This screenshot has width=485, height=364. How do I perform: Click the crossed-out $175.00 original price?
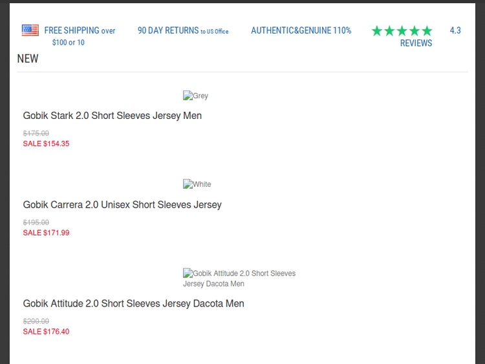(x=36, y=133)
